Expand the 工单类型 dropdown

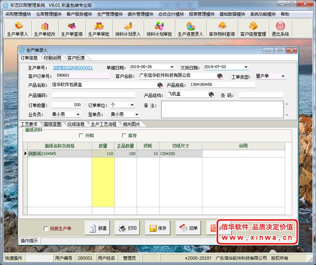click(x=283, y=76)
